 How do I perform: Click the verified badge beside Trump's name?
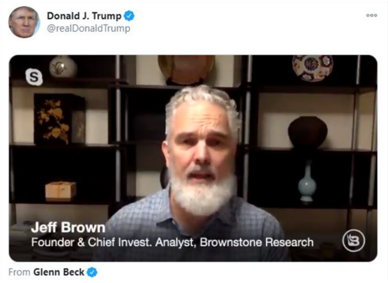coord(129,16)
